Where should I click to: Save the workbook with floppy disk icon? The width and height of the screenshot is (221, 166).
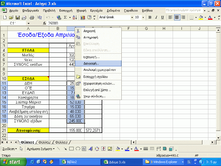click(18, 17)
